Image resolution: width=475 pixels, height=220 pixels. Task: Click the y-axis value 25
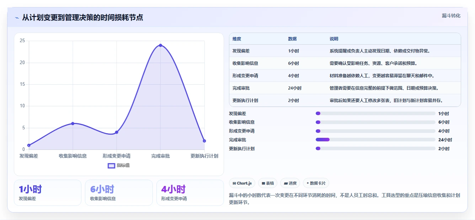coord(22,41)
